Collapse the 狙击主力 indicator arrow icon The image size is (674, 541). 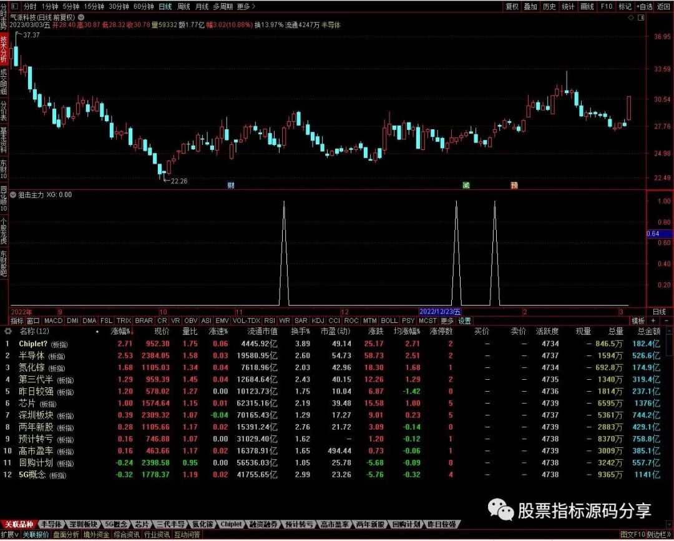(13, 195)
